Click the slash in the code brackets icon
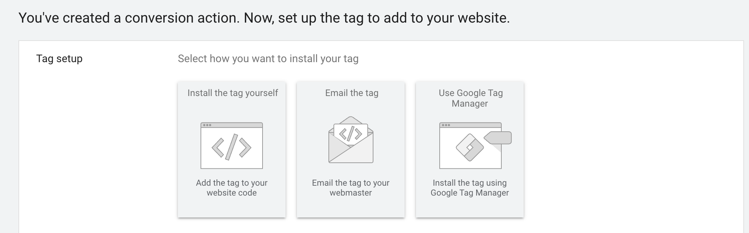This screenshot has width=749, height=233. pos(231,147)
